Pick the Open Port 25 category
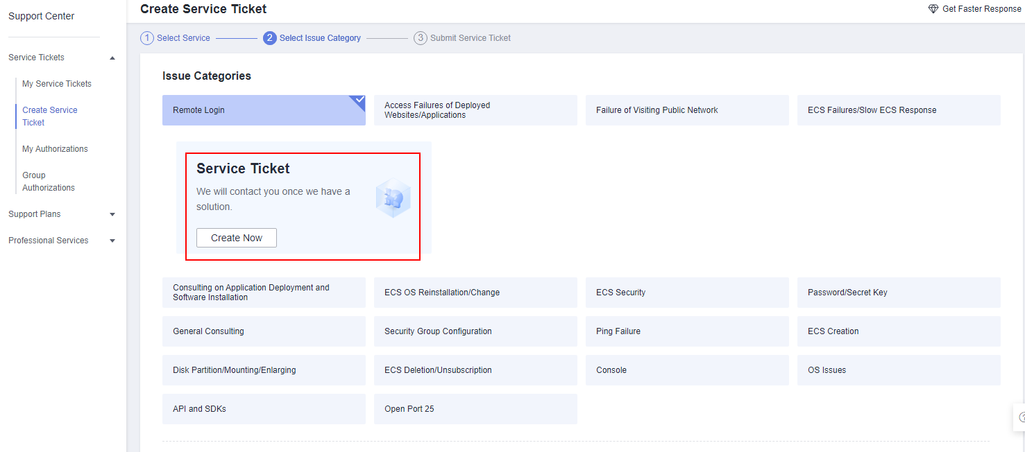Image resolution: width=1025 pixels, height=452 pixels. pyautogui.click(x=475, y=409)
